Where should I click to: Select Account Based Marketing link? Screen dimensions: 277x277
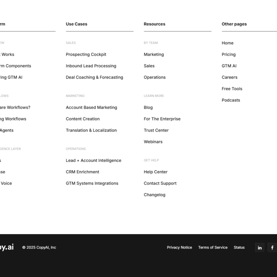pos(91,107)
